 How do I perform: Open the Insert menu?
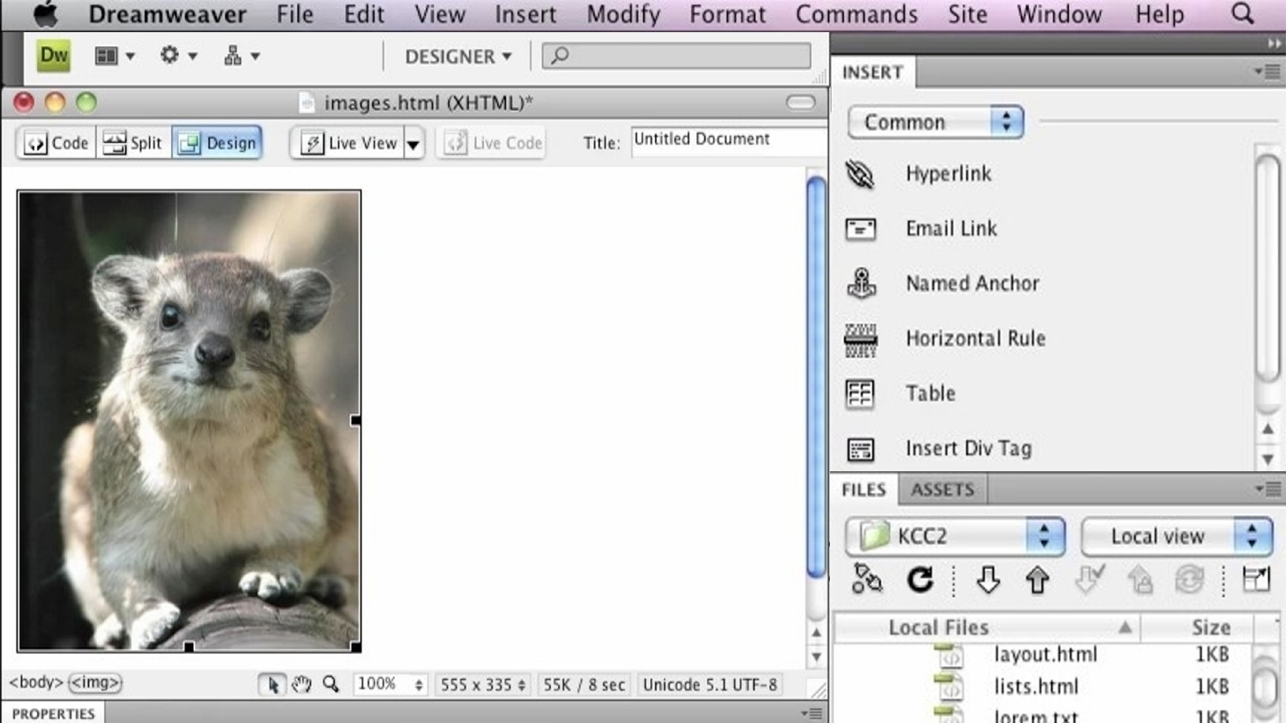[526, 14]
